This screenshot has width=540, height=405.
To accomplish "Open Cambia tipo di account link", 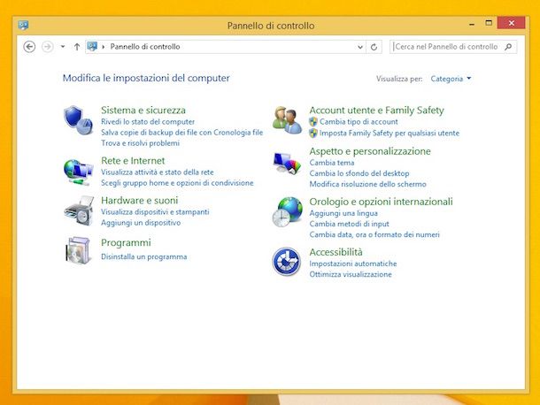I will [359, 122].
